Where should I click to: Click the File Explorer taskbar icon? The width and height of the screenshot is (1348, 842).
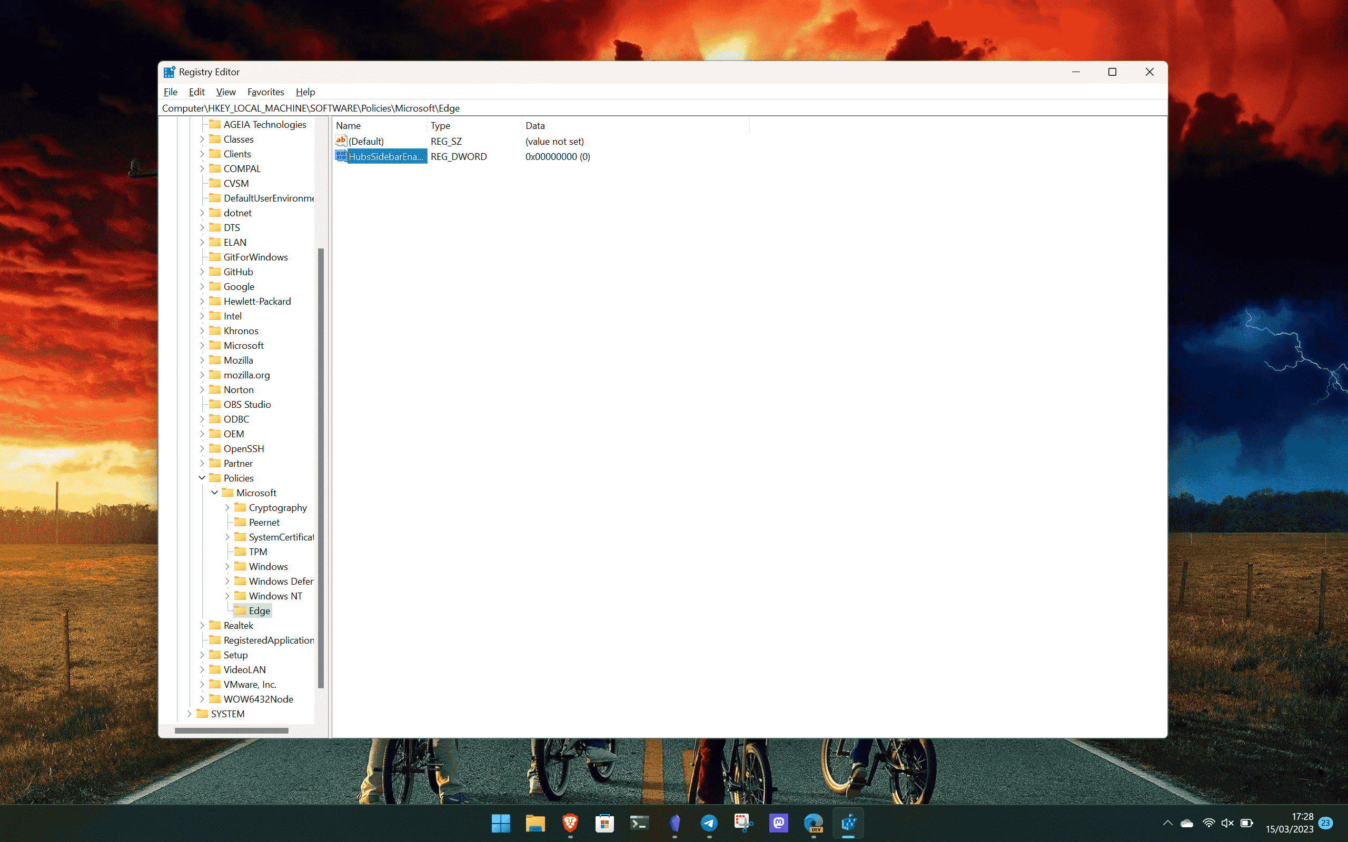pyautogui.click(x=535, y=824)
